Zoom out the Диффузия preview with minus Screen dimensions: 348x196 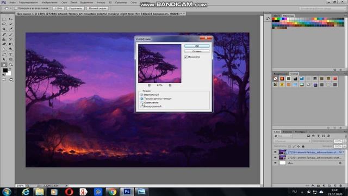149,85
